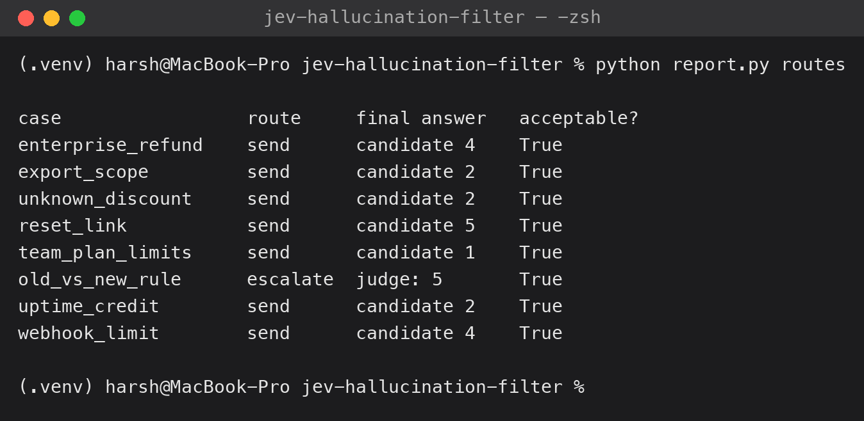Click the 'case' column header

pos(40,118)
